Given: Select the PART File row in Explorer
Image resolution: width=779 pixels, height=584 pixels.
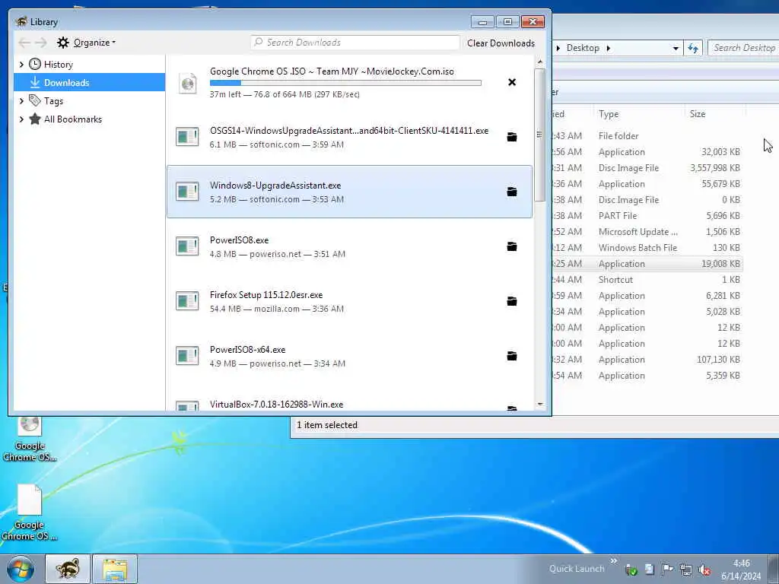Looking at the screenshot, I should coord(647,215).
